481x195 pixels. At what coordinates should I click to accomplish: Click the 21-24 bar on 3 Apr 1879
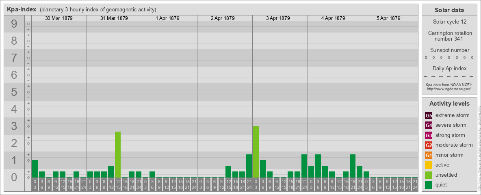pos(304,166)
